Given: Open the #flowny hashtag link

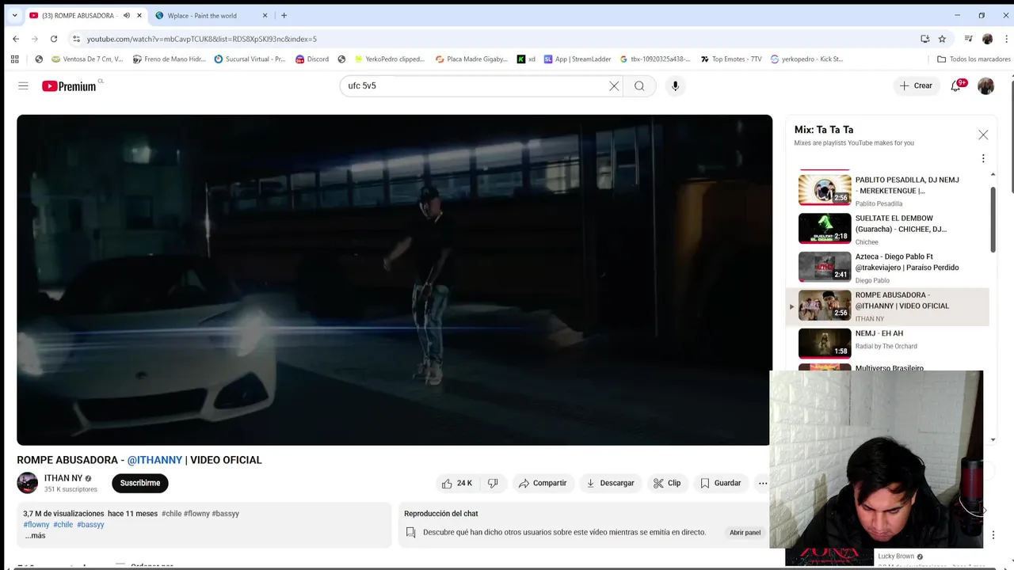Looking at the screenshot, I should coord(36,525).
